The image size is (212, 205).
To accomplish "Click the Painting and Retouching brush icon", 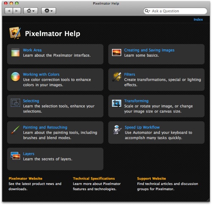I will point(15,129).
